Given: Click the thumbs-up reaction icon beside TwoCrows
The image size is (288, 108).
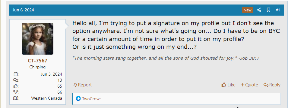Looking at the screenshot, I should pos(78,99).
